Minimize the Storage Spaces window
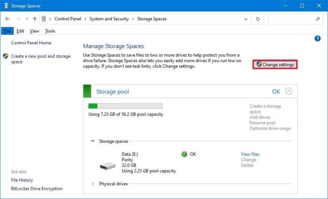 pos(285,6)
